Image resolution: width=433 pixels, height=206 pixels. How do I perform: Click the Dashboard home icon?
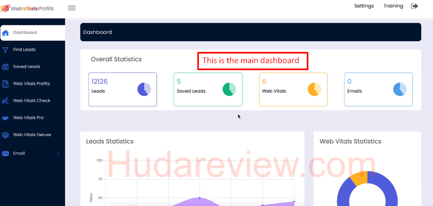coord(5,33)
